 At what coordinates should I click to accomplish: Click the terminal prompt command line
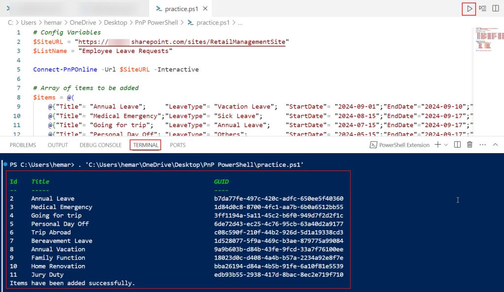coord(157,165)
